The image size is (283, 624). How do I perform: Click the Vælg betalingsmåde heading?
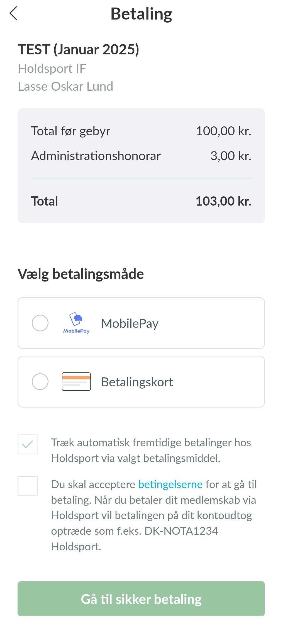pyautogui.click(x=81, y=274)
